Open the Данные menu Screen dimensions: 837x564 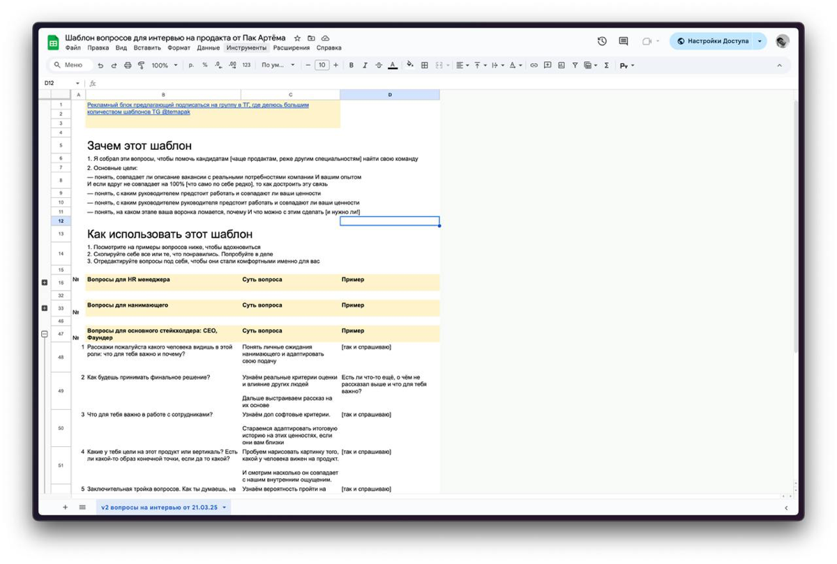(x=208, y=48)
